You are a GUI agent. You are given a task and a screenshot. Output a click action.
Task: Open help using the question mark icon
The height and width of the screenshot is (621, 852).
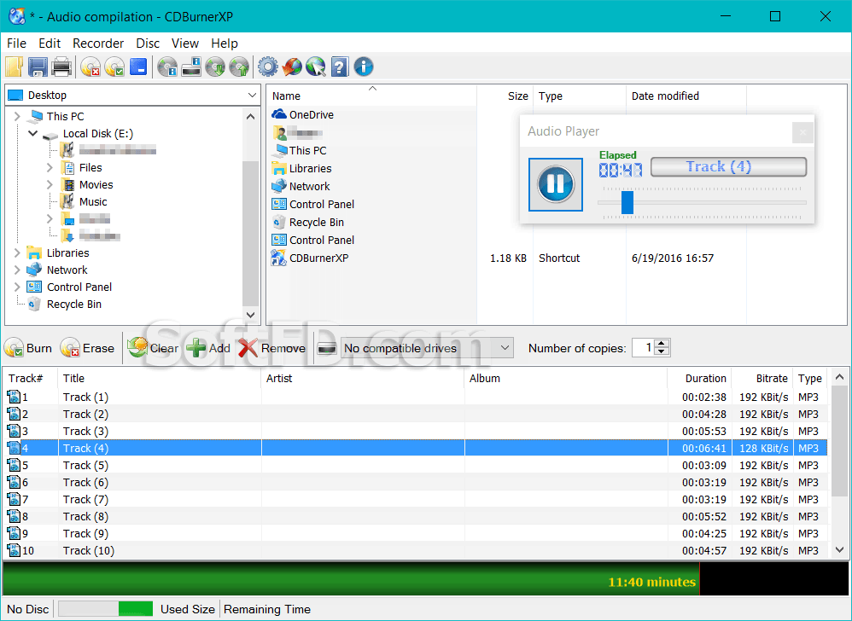[x=340, y=67]
